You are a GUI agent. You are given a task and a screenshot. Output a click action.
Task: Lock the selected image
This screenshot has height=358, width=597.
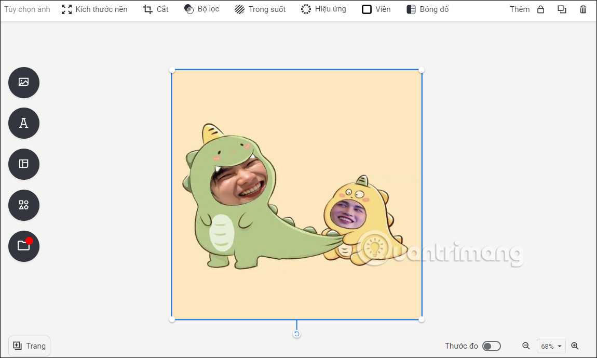[x=541, y=9]
